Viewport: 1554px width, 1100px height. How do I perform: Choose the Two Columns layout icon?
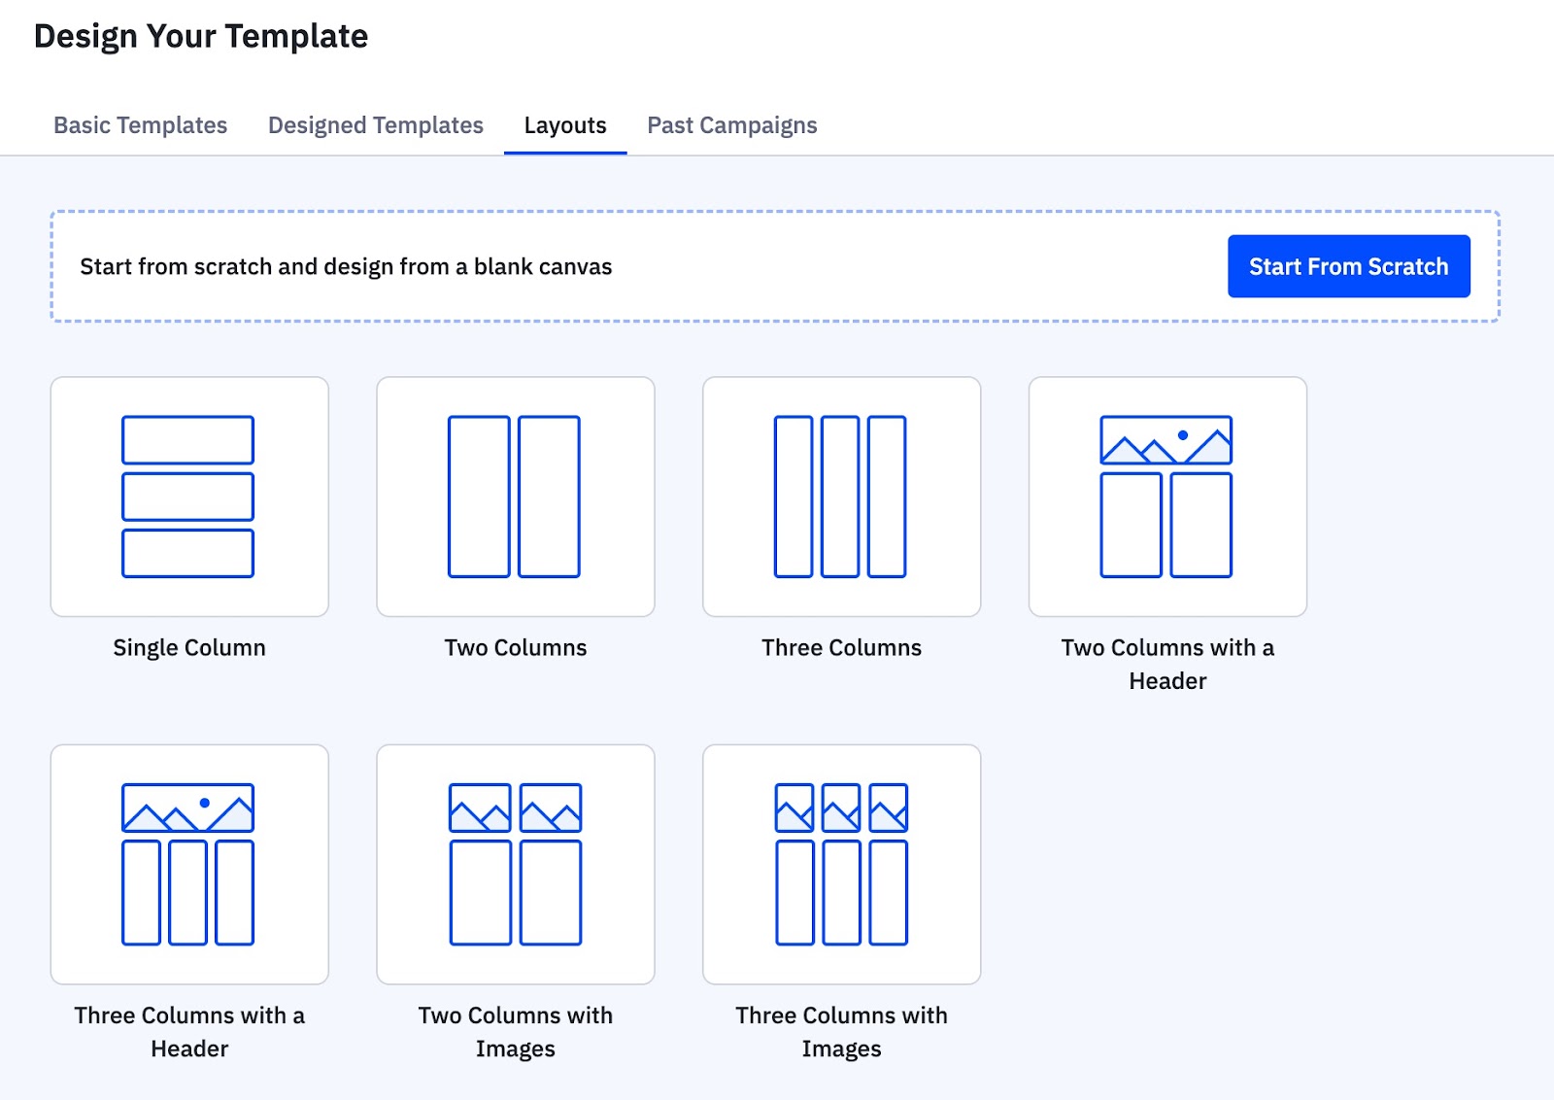coord(515,497)
